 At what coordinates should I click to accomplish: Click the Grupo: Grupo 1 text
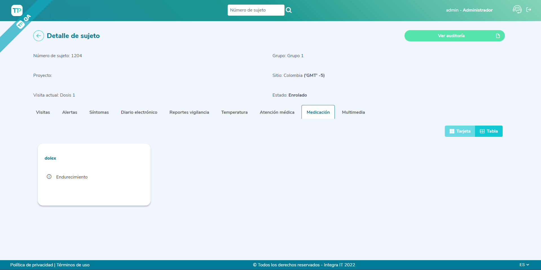click(288, 56)
